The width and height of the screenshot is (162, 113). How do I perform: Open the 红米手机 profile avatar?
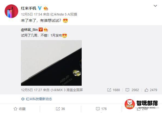pyautogui.click(x=11, y=11)
